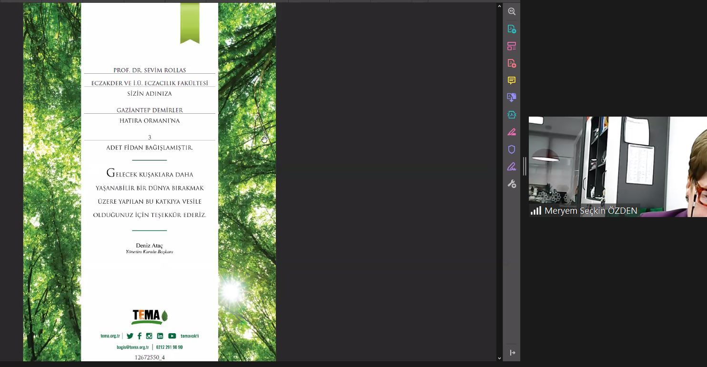Open the yellow Comment tool

[512, 80]
